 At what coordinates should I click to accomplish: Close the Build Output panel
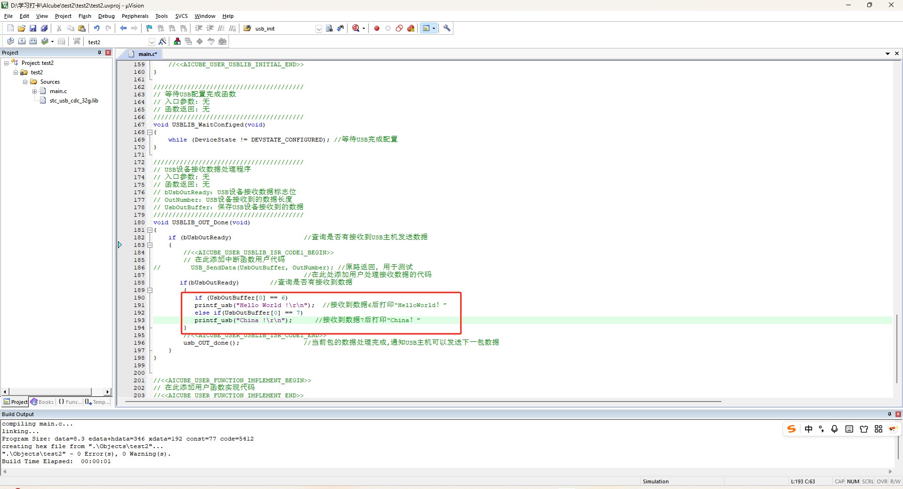point(898,414)
